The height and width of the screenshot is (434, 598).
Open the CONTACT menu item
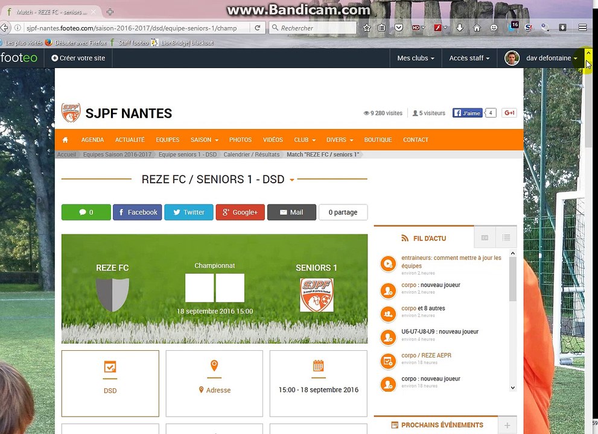(x=416, y=140)
